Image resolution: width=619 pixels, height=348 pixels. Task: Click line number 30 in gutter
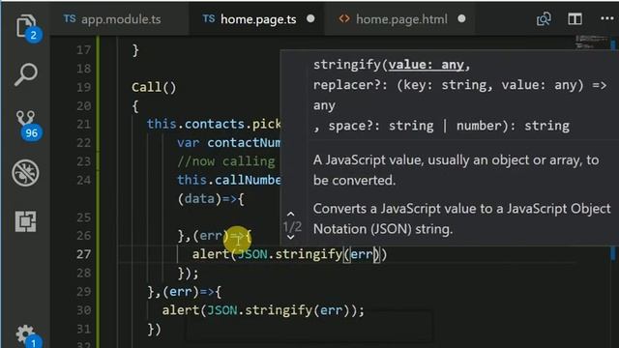(84, 310)
